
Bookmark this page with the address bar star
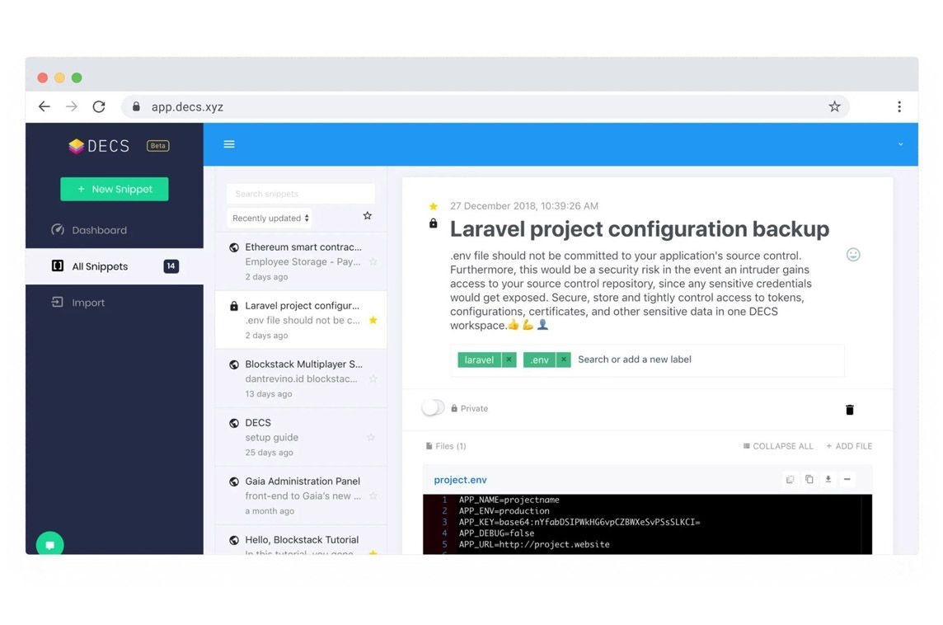834,106
